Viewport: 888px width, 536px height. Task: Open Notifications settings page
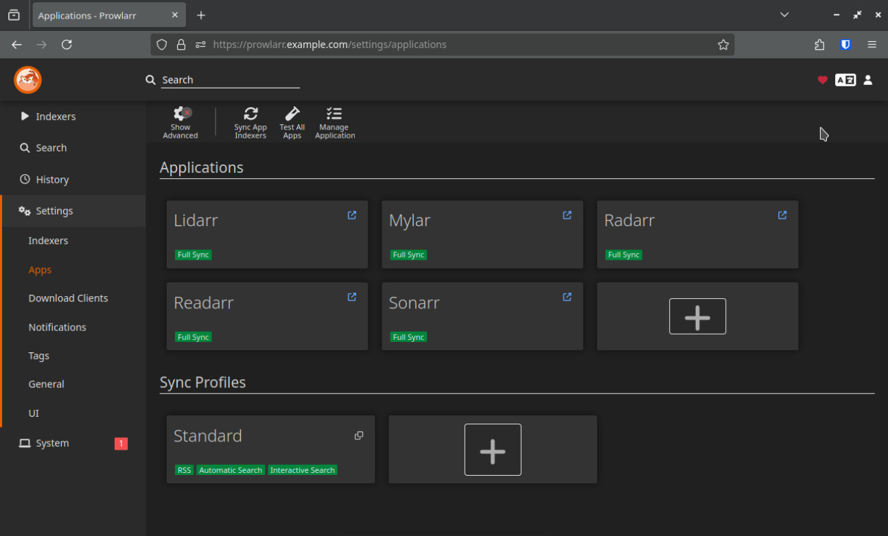57,327
